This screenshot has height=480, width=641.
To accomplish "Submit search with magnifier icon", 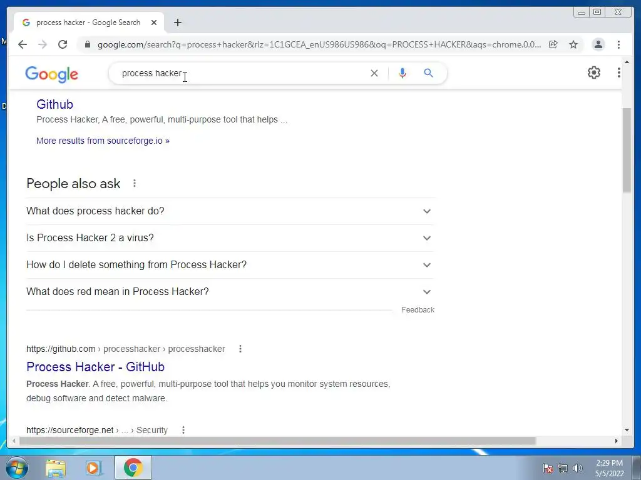I will (x=428, y=73).
